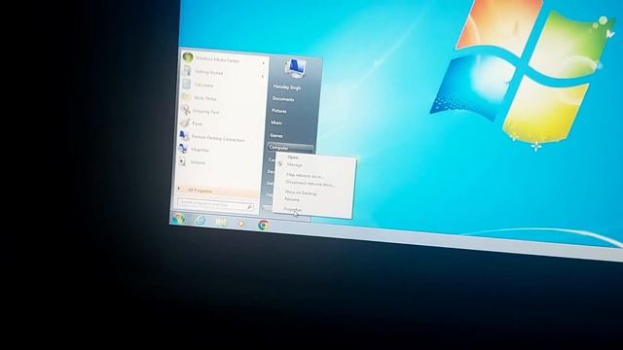
Task: Click the search magnifier icon
Action: coord(250,207)
